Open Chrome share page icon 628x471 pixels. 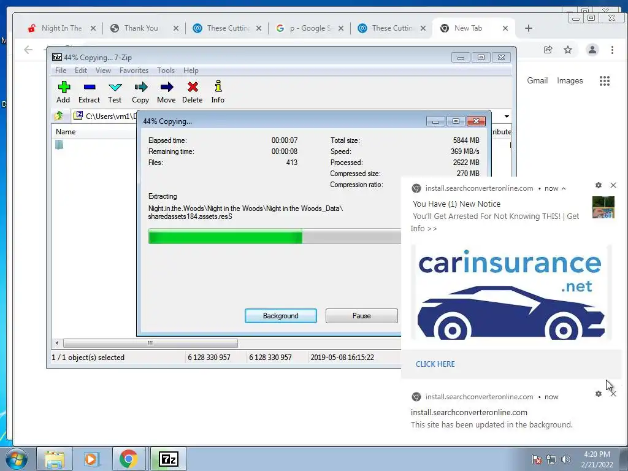pyautogui.click(x=548, y=50)
